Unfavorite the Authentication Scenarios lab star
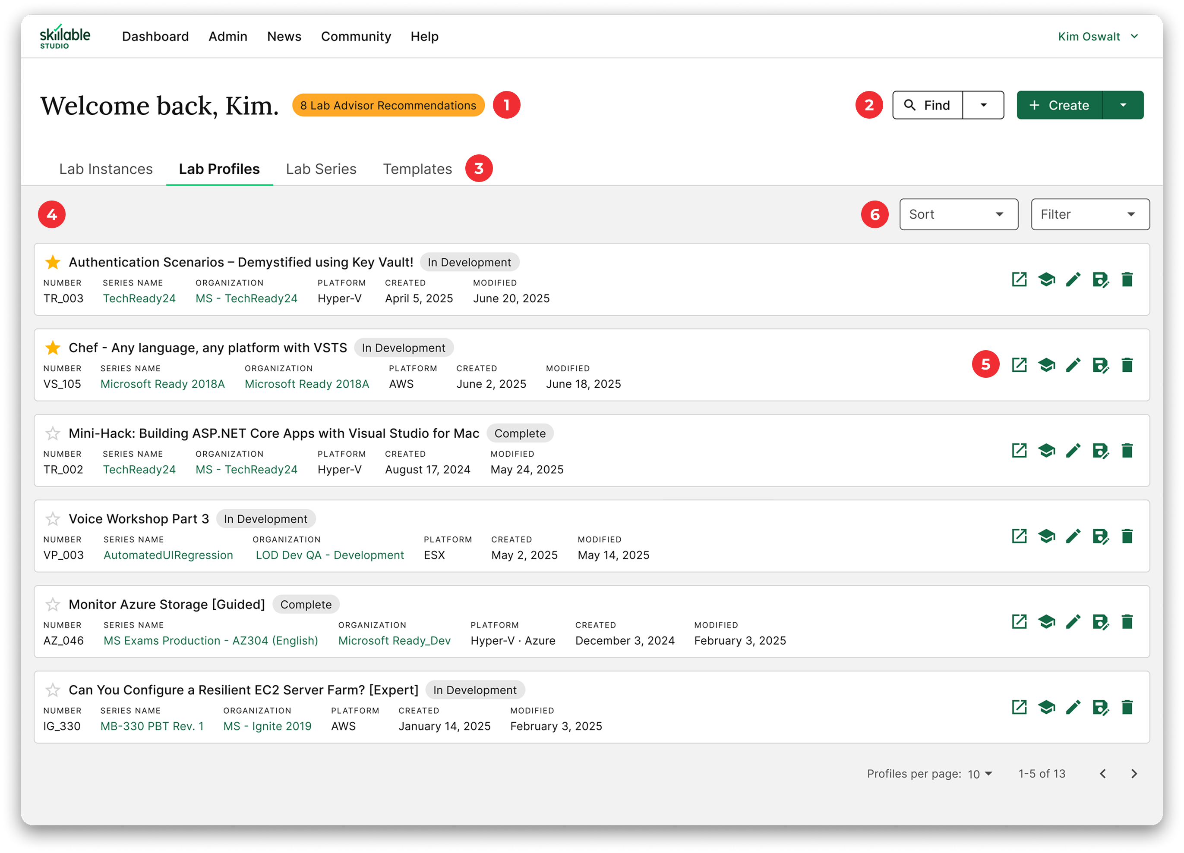 53,262
